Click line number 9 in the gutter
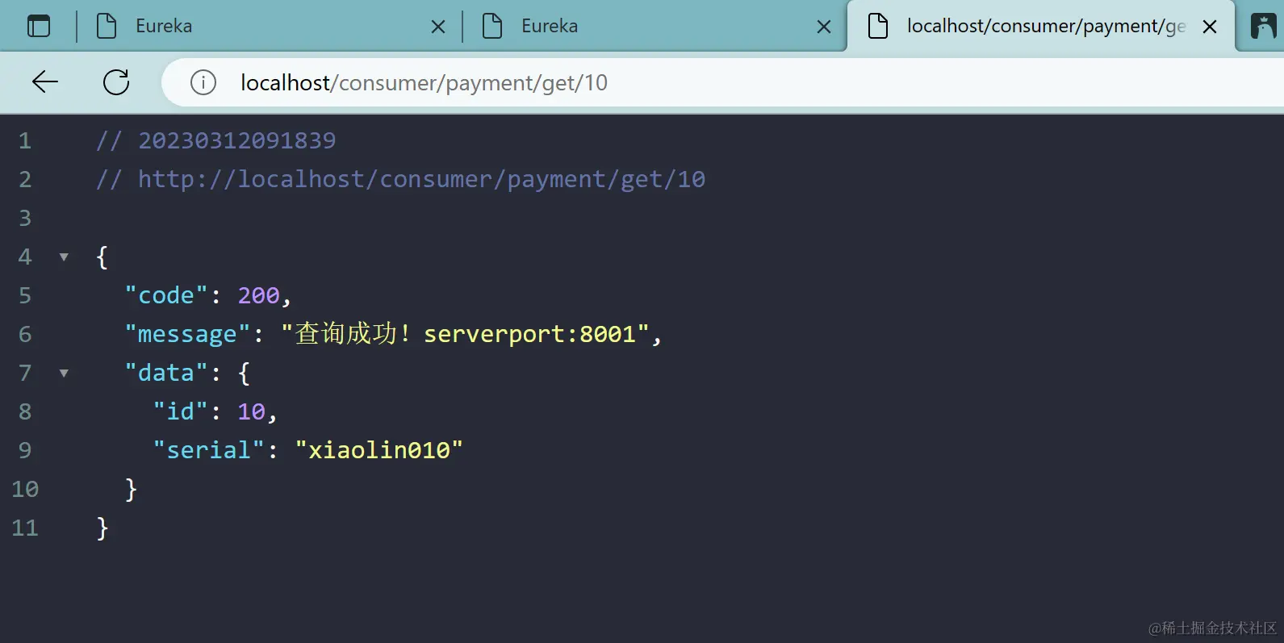This screenshot has width=1284, height=643. click(x=25, y=451)
